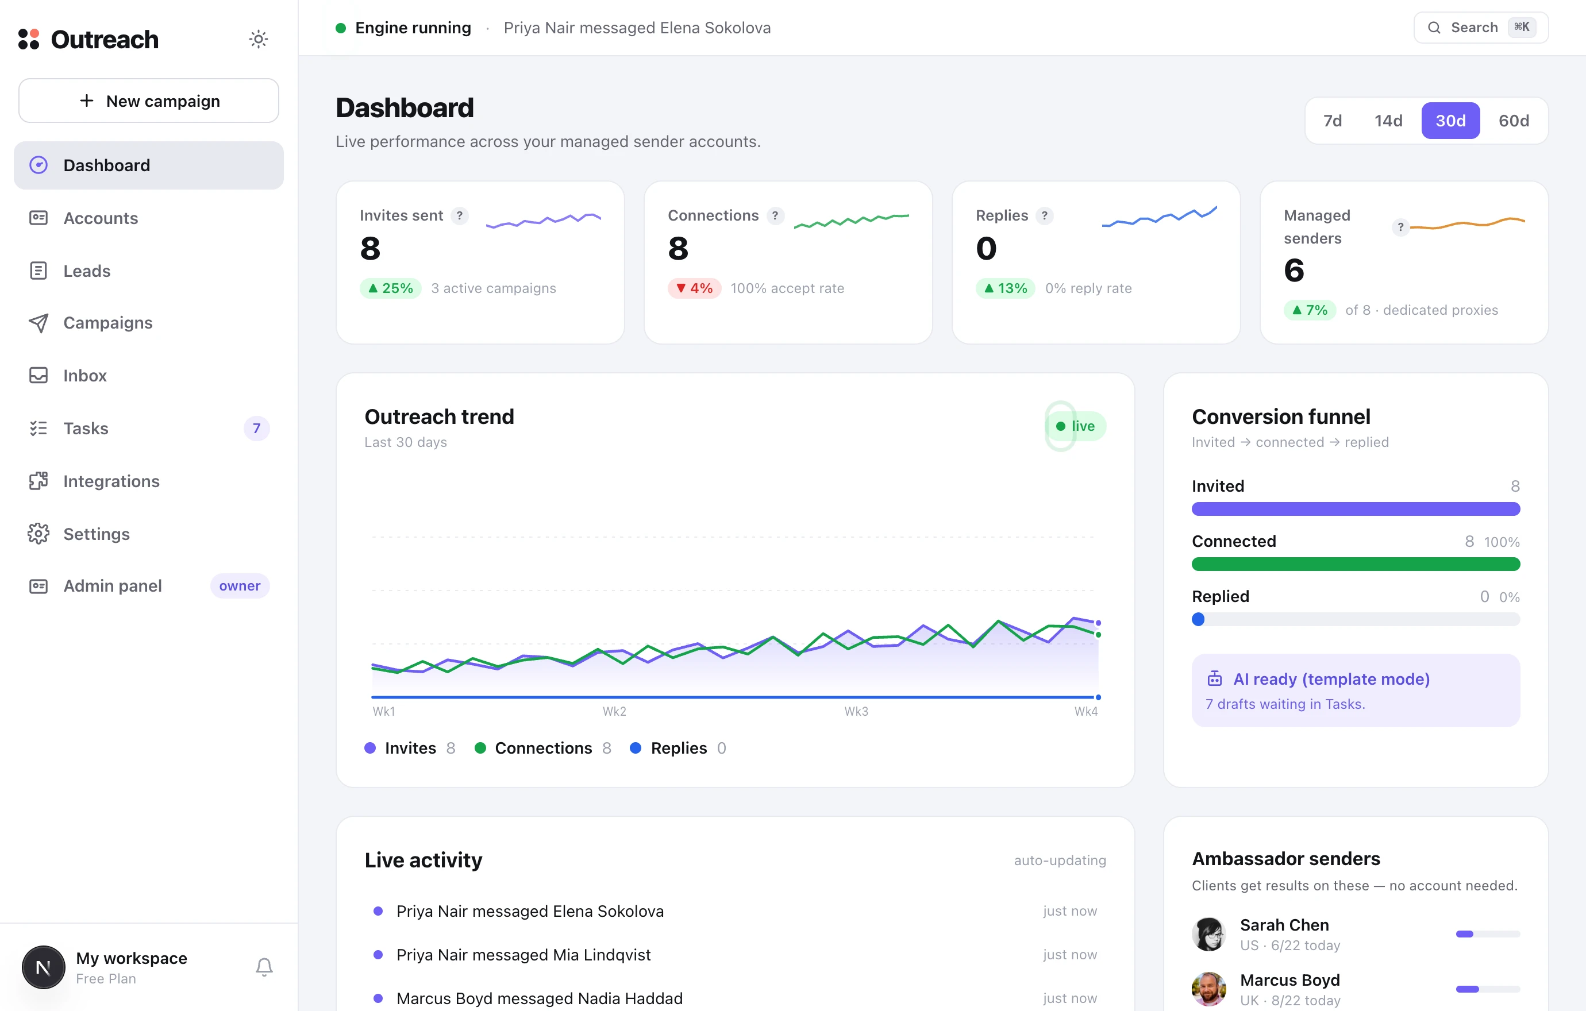Click Marcus Boyd messaged Nadia Haddad row
1586x1011 pixels.
tap(735, 998)
